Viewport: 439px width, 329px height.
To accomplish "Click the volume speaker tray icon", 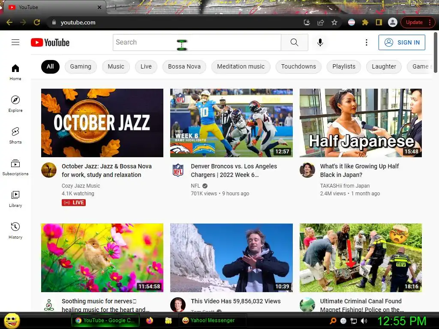I will click(364, 321).
